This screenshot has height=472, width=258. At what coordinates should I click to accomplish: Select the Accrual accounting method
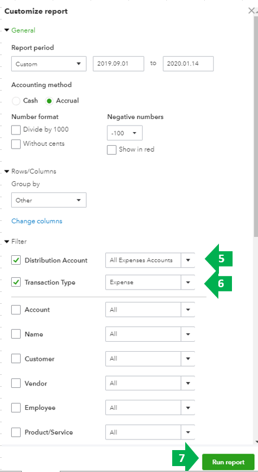[x=49, y=101]
